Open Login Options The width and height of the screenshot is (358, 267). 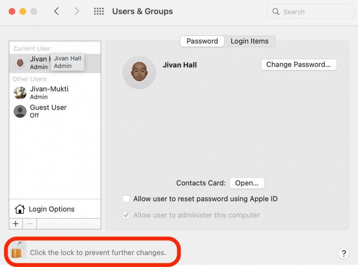[x=55, y=209]
